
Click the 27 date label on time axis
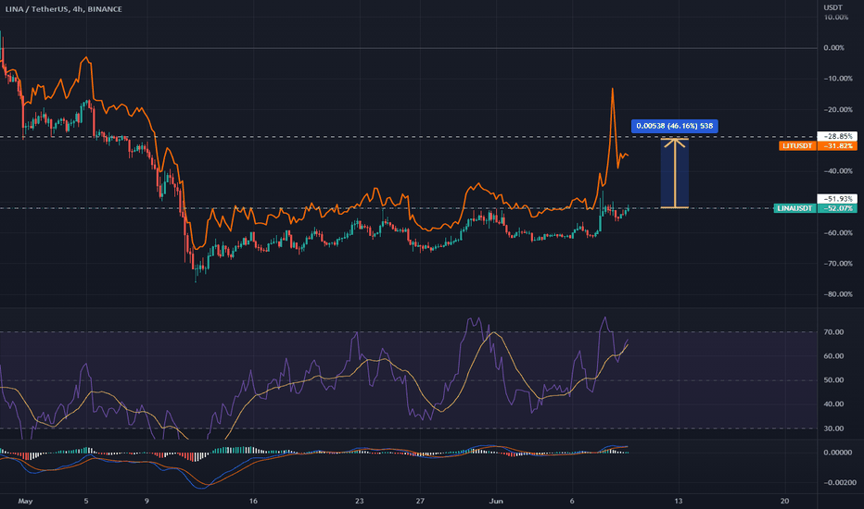coord(420,502)
